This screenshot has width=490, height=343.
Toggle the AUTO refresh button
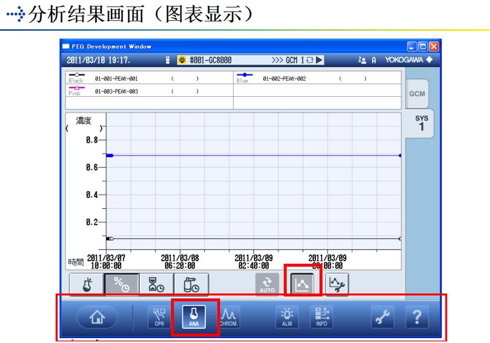point(267,284)
